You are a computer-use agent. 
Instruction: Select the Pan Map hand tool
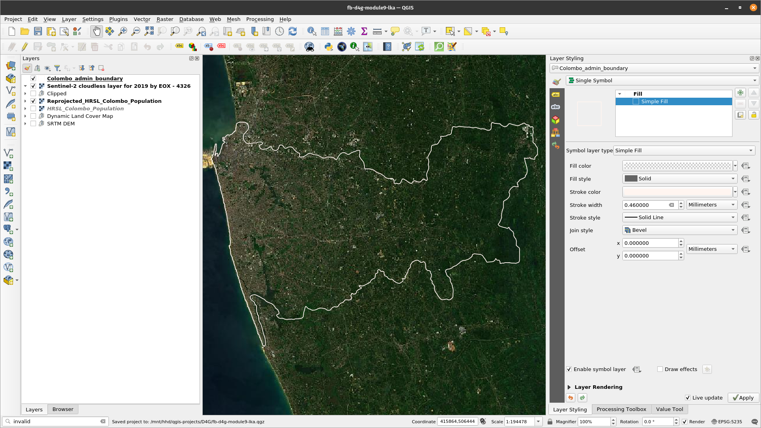(x=96, y=32)
